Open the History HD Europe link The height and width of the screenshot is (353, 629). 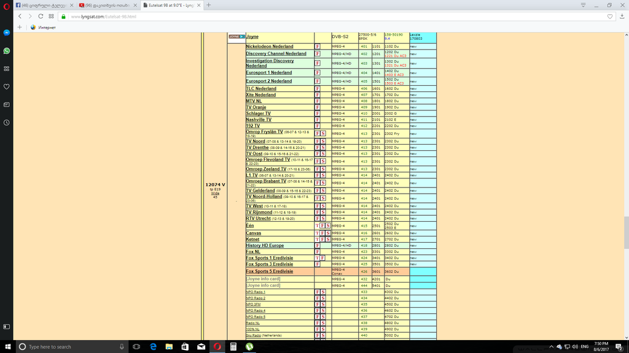[265, 245]
